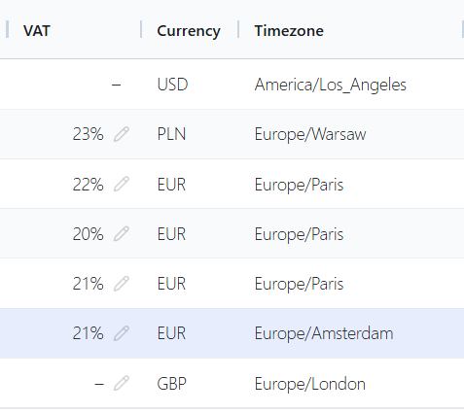Click pencil icon beside PLN currency row
This screenshot has width=464, height=413.
122,134
